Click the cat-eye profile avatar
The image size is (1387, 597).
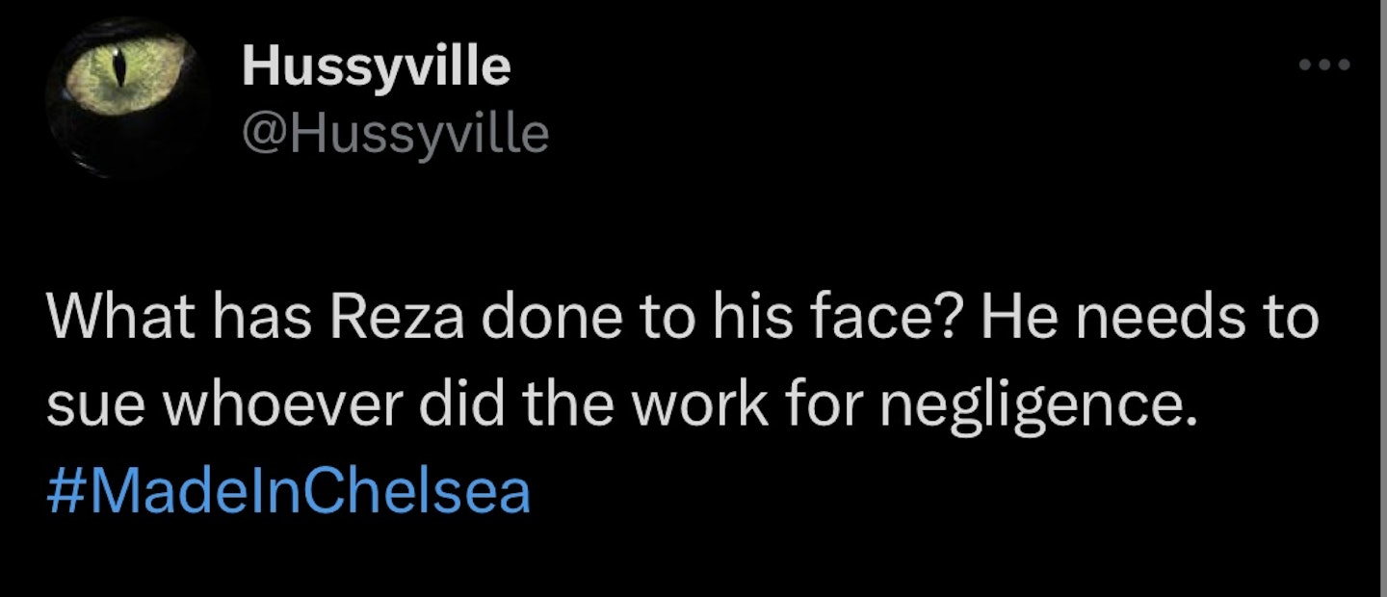pyautogui.click(x=130, y=96)
